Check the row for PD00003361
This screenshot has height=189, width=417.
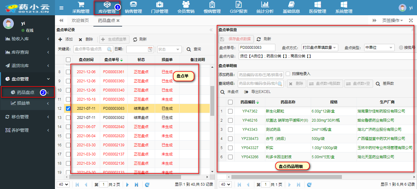pyautogui.click(x=68, y=72)
